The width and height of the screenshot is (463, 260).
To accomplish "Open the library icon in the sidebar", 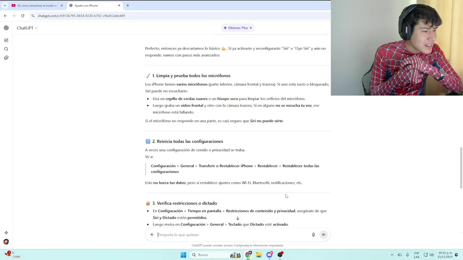I will (x=6, y=58).
